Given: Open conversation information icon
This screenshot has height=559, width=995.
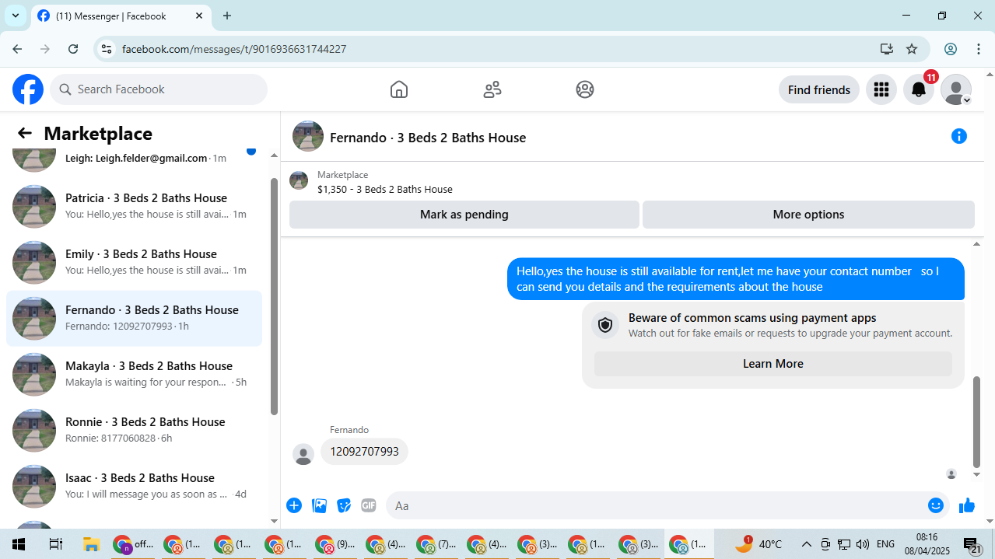Looking at the screenshot, I should coord(959,136).
